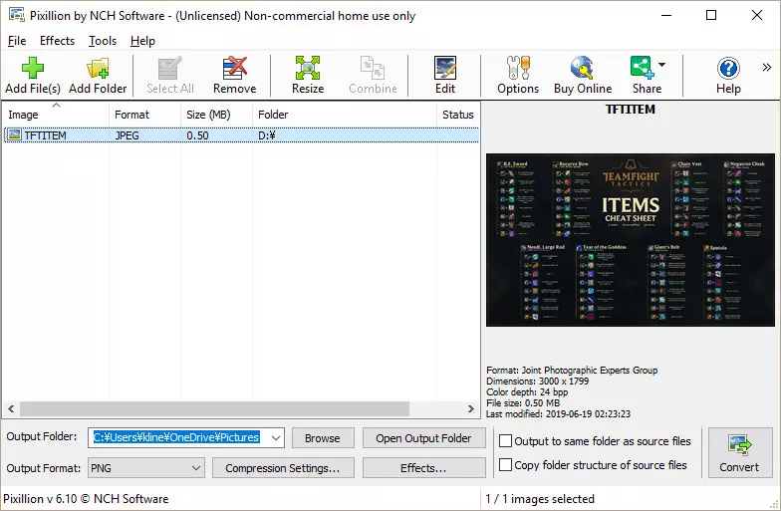
Task: Click the JPEG format cell
Action: point(128,135)
